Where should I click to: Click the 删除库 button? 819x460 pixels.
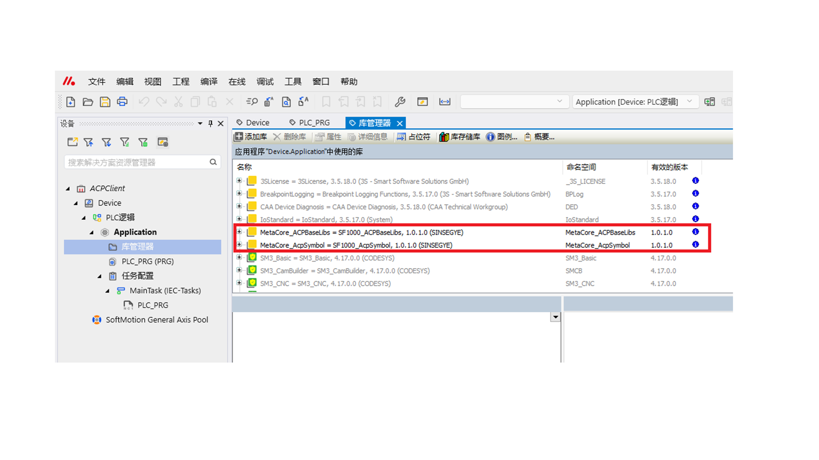pyautogui.click(x=290, y=137)
